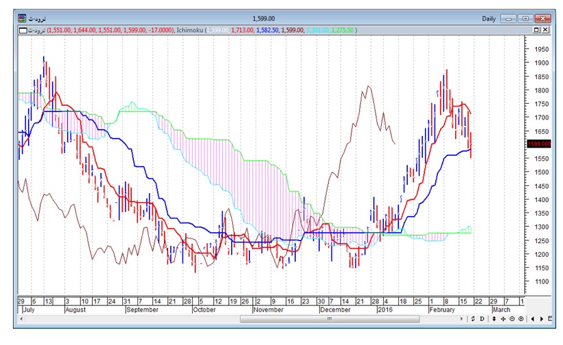Click the red Tenkan value 1,713.00 in header
563x345 pixels.
[243, 30]
